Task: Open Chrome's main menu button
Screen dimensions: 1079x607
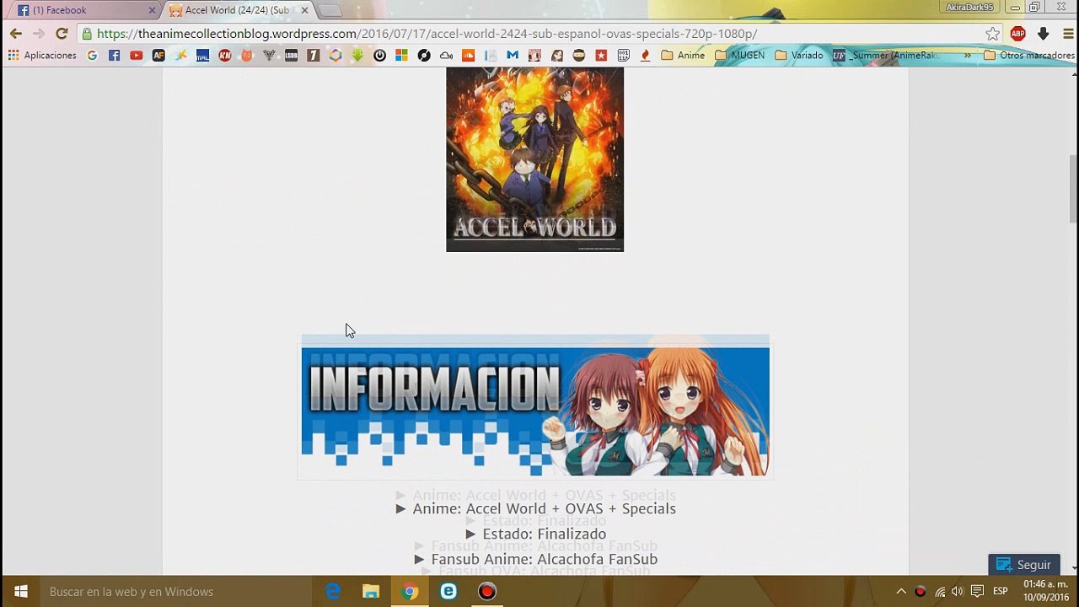Action: coord(1067,34)
